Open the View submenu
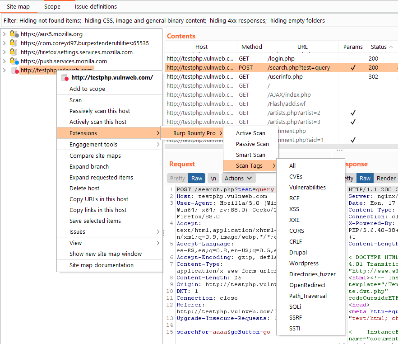Image resolution: width=398 pixels, height=344 pixels. coord(109,243)
